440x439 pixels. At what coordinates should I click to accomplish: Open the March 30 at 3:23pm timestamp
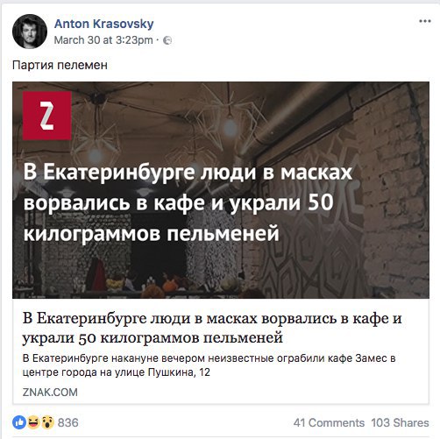pyautogui.click(x=103, y=40)
